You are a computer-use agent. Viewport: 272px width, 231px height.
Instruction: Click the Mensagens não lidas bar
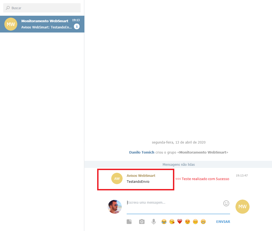(x=178, y=164)
